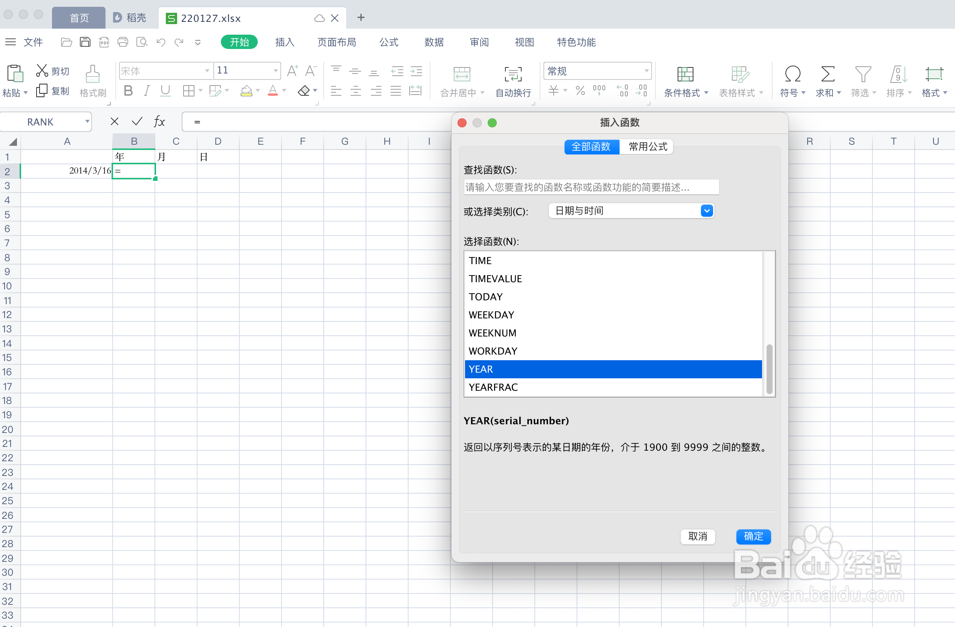Viewport: 955px width, 627px height.
Task: Click the function search input field
Action: (591, 187)
